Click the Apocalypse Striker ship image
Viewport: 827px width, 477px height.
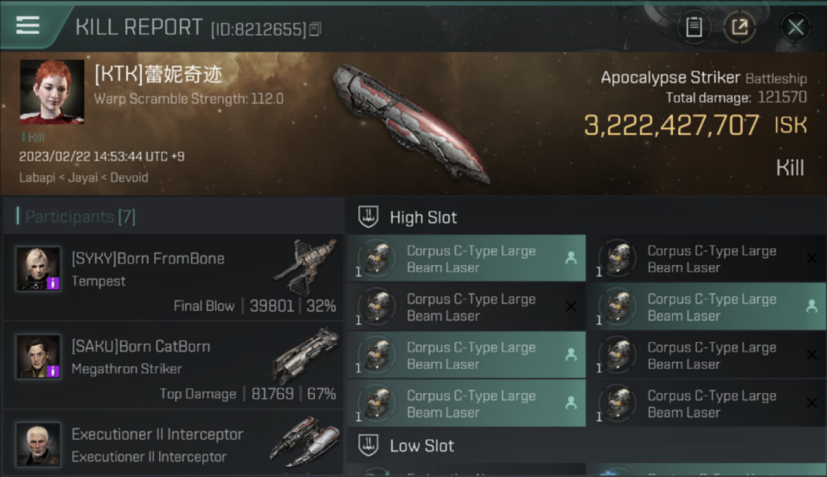[x=410, y=122]
